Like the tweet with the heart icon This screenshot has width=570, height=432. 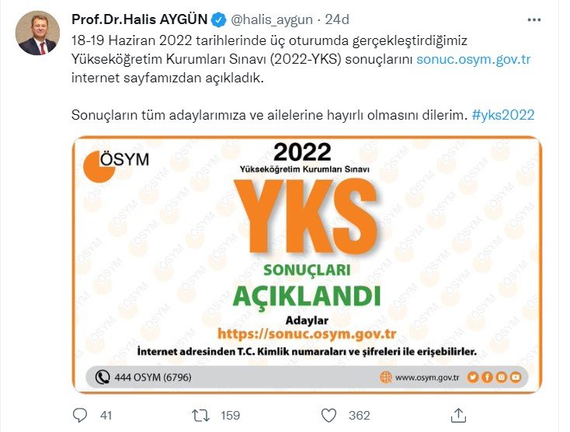pyautogui.click(x=328, y=415)
